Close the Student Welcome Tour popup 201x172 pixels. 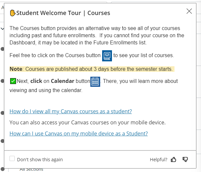[189, 11]
